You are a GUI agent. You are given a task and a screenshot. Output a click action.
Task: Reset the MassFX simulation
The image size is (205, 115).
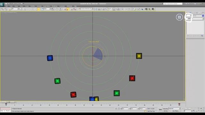point(146,9)
